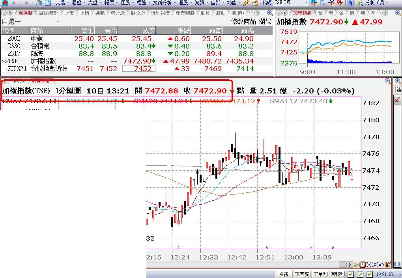
Task: Click the shrink chart inward-arrows icon
Action: (x=369, y=265)
